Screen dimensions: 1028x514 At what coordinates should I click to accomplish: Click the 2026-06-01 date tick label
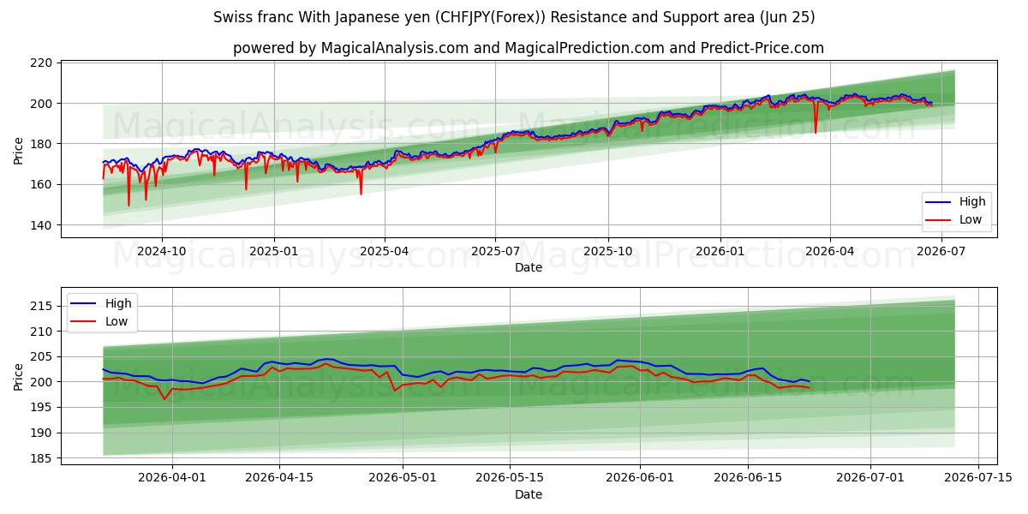coord(641,478)
